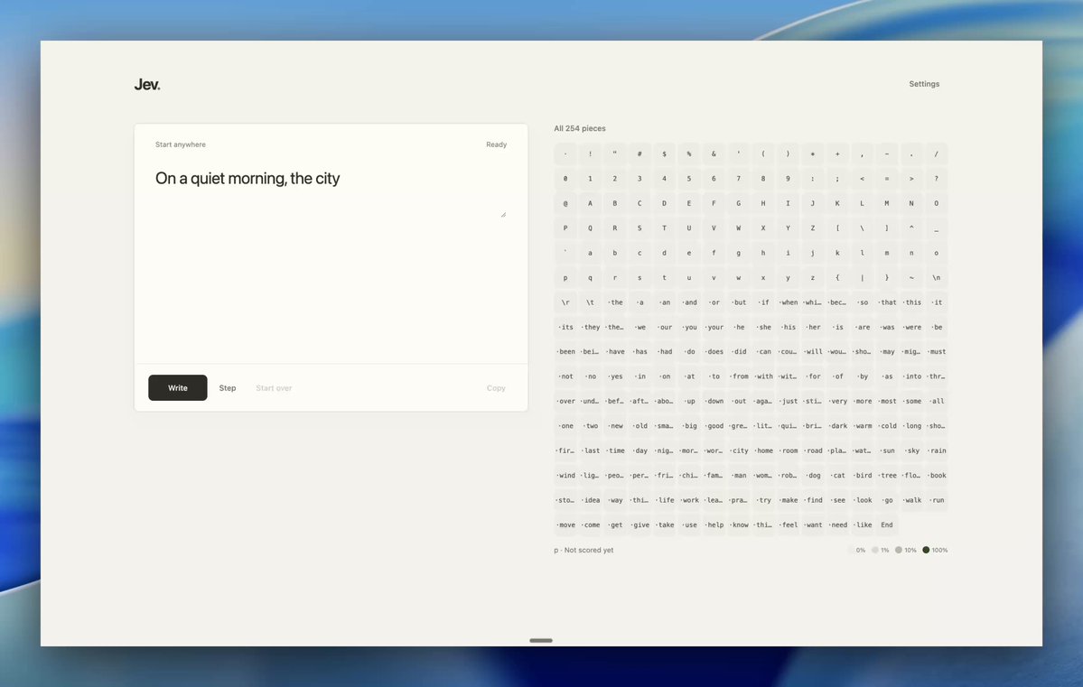
Task: Pick the '#' symbol piece
Action: click(x=640, y=154)
